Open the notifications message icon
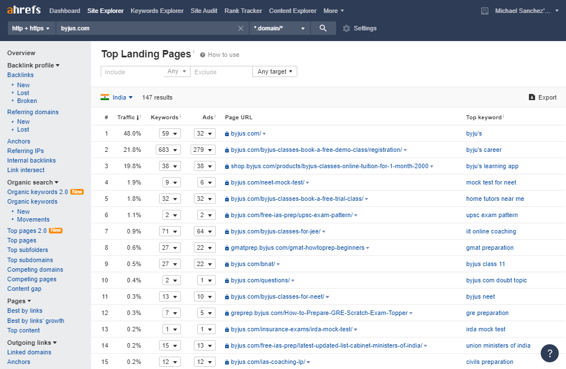The width and height of the screenshot is (566, 369). (485, 11)
